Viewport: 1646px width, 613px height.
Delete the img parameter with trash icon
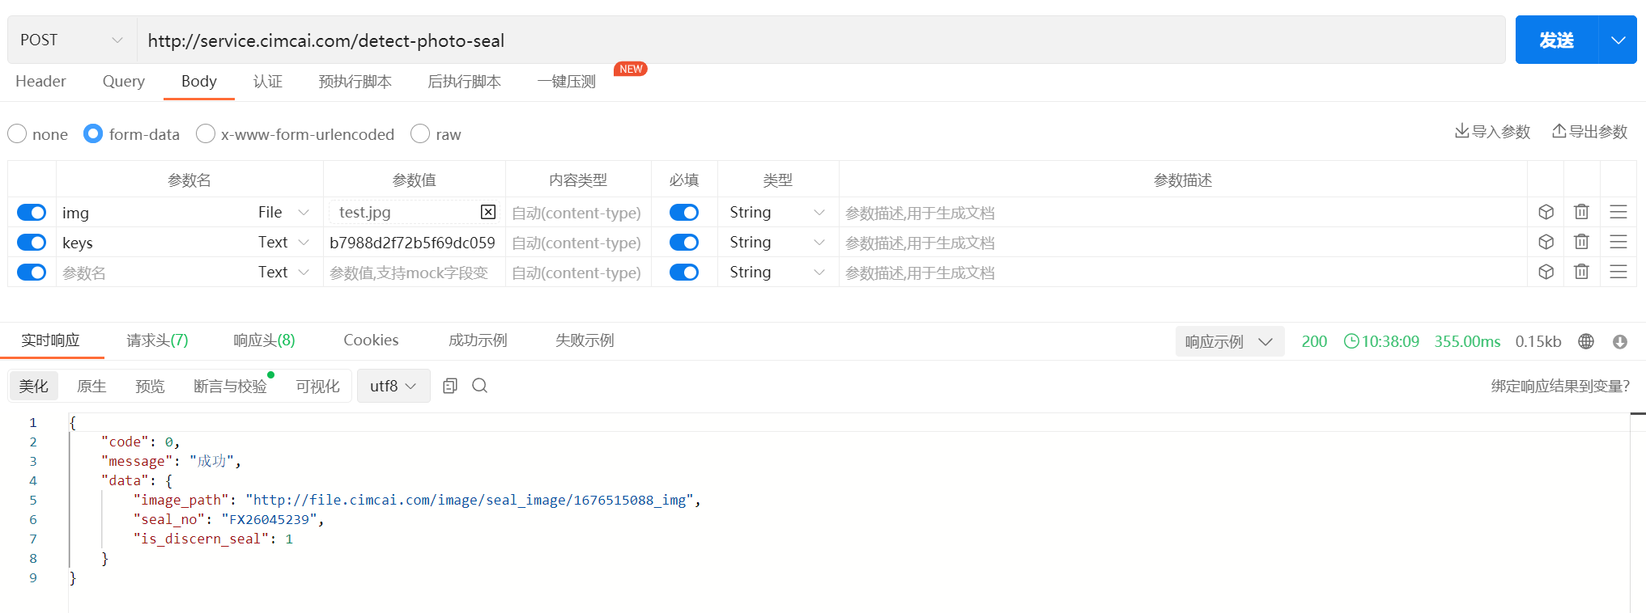pyautogui.click(x=1581, y=212)
